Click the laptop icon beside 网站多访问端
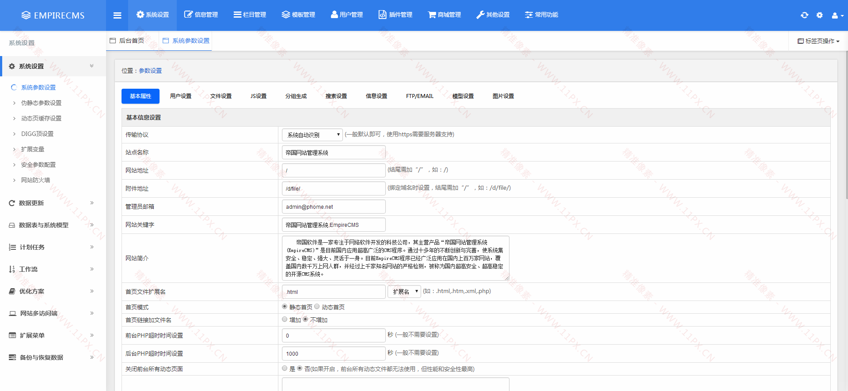Viewport: 848px width, 391px height. (x=13, y=313)
